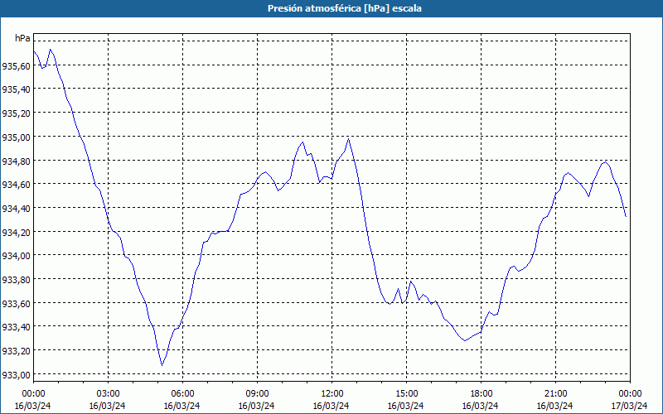
Task: Select the 934,80 y-axis label
Action: [x=17, y=161]
